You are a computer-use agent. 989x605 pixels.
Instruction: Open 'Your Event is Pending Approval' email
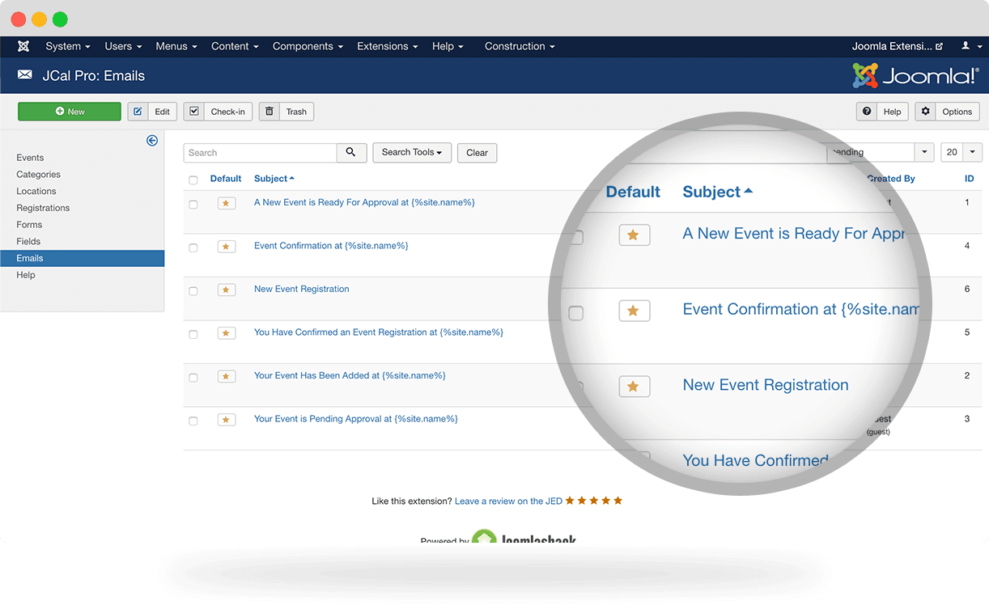click(x=356, y=418)
